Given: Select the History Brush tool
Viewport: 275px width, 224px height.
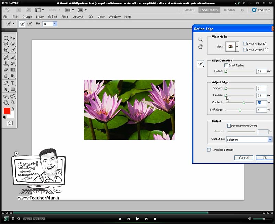Looking at the screenshot, I should [13, 64].
